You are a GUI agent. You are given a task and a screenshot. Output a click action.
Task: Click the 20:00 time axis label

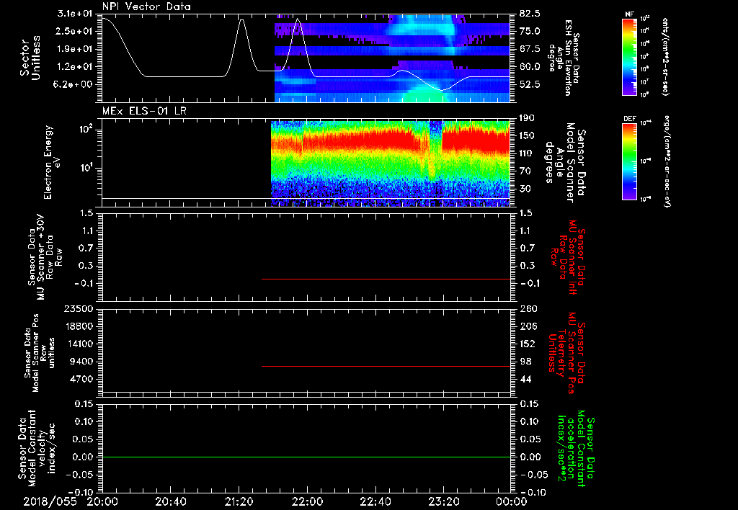click(x=102, y=501)
